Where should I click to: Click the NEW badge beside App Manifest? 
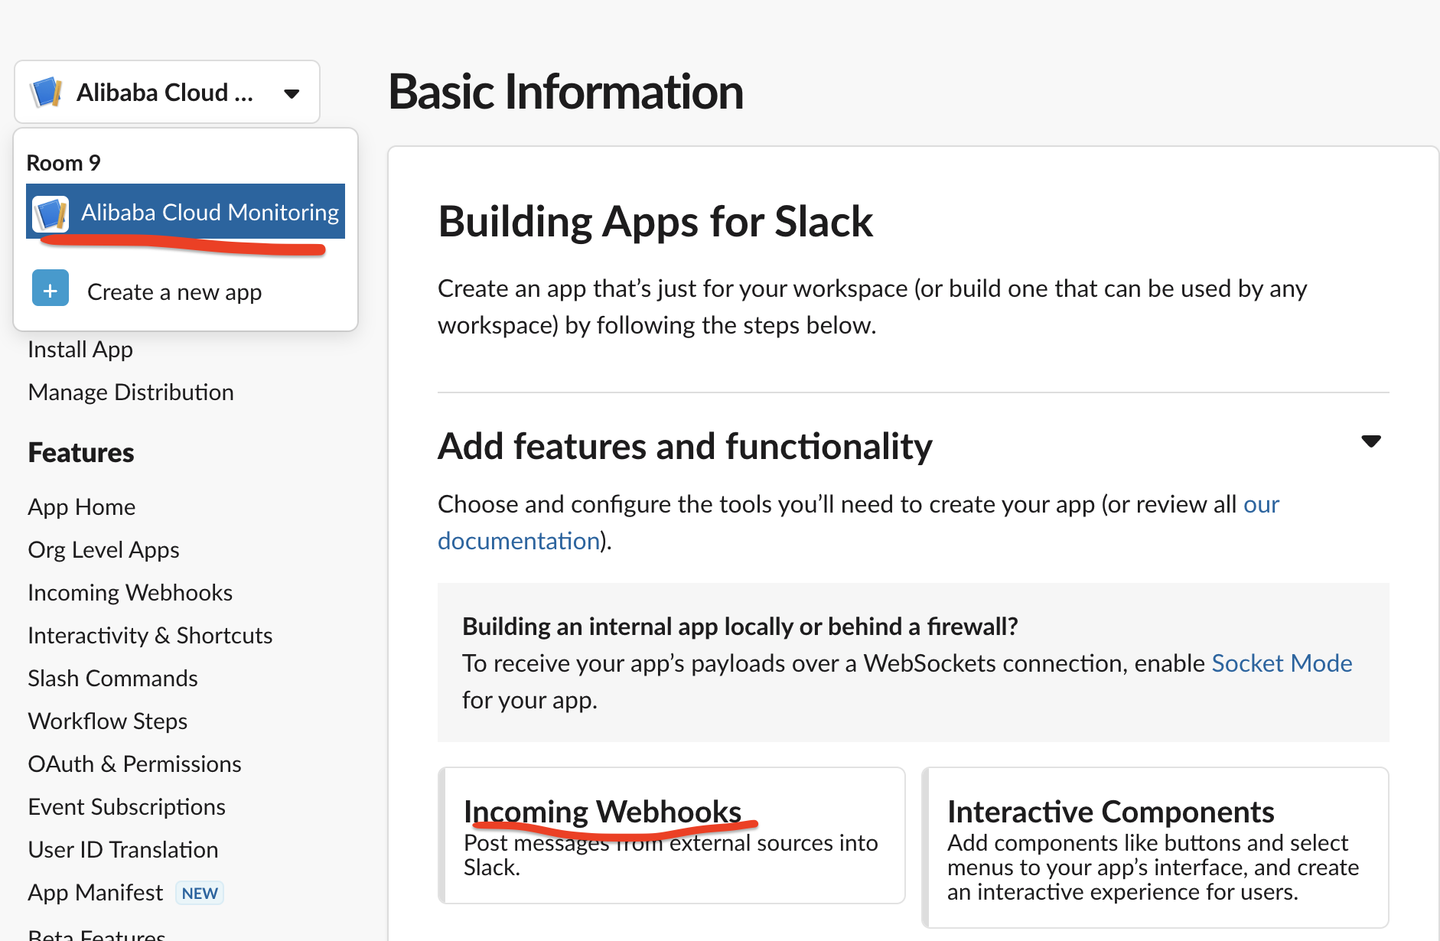(x=200, y=893)
